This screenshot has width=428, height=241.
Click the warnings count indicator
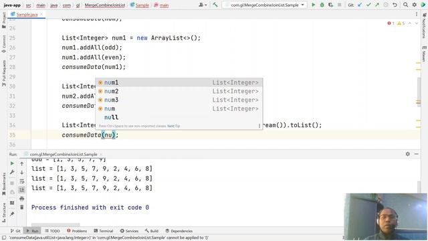401,23
